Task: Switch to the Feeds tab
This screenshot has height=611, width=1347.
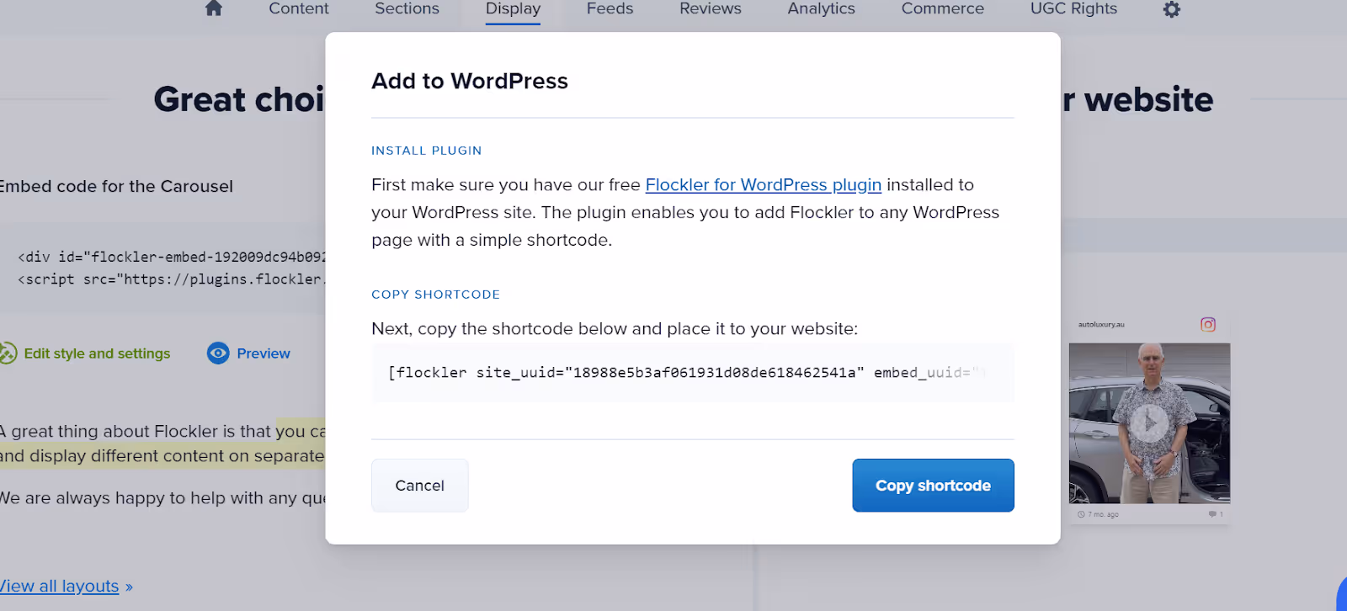Action: coord(610,8)
